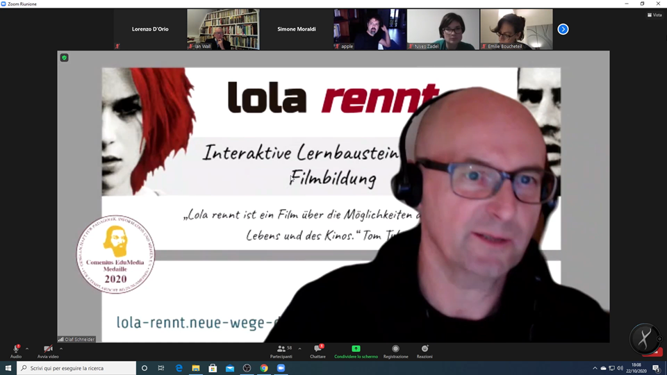Change layout using Vista button
The image size is (667, 375).
[x=654, y=15]
